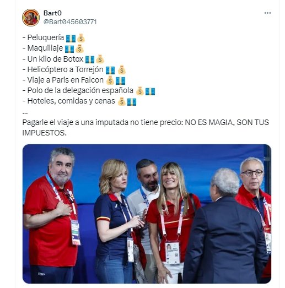Open the three-dot more options menu
The image size is (285, 288).
[267, 13]
